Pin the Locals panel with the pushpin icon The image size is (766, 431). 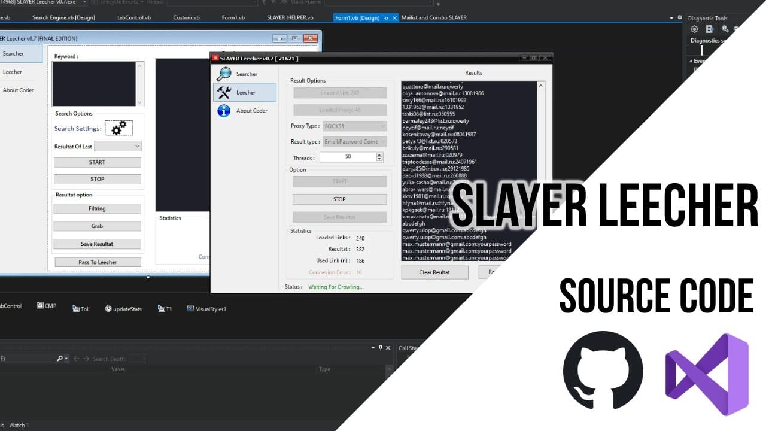coord(381,347)
